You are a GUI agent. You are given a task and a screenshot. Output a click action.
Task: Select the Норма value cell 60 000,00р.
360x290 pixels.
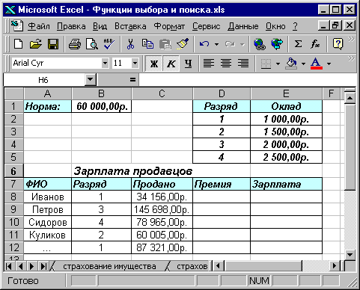(x=102, y=106)
